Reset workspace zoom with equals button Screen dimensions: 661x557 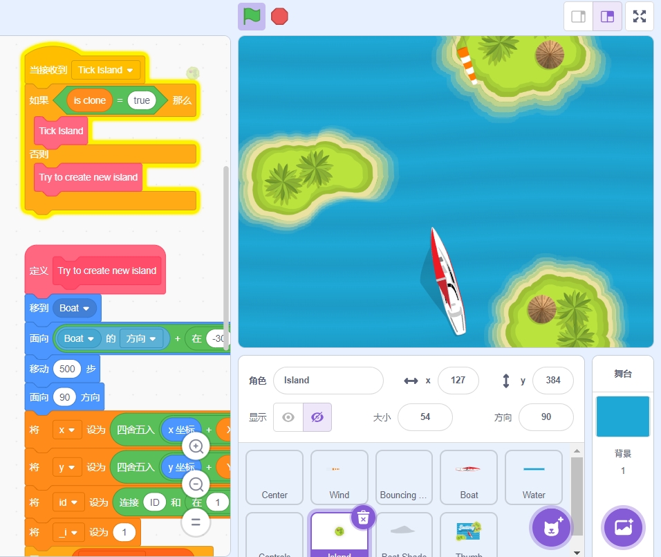(196, 522)
